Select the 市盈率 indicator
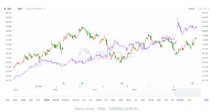 tap(46, 100)
